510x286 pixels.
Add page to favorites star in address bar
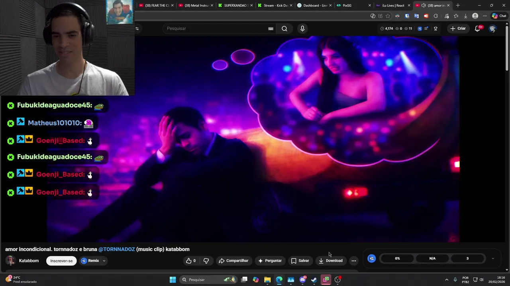pos(388,16)
